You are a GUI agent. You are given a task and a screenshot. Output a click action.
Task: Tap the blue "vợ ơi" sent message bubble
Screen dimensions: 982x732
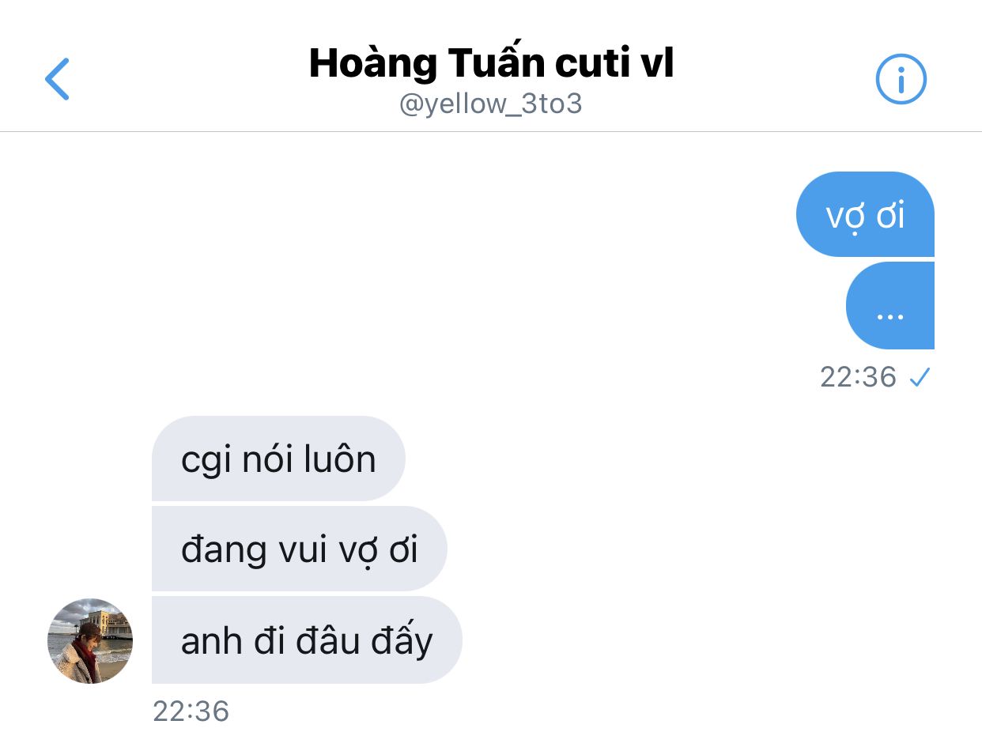coord(865,214)
